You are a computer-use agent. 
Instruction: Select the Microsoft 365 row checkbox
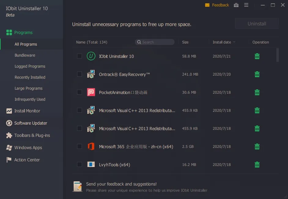[79, 146]
